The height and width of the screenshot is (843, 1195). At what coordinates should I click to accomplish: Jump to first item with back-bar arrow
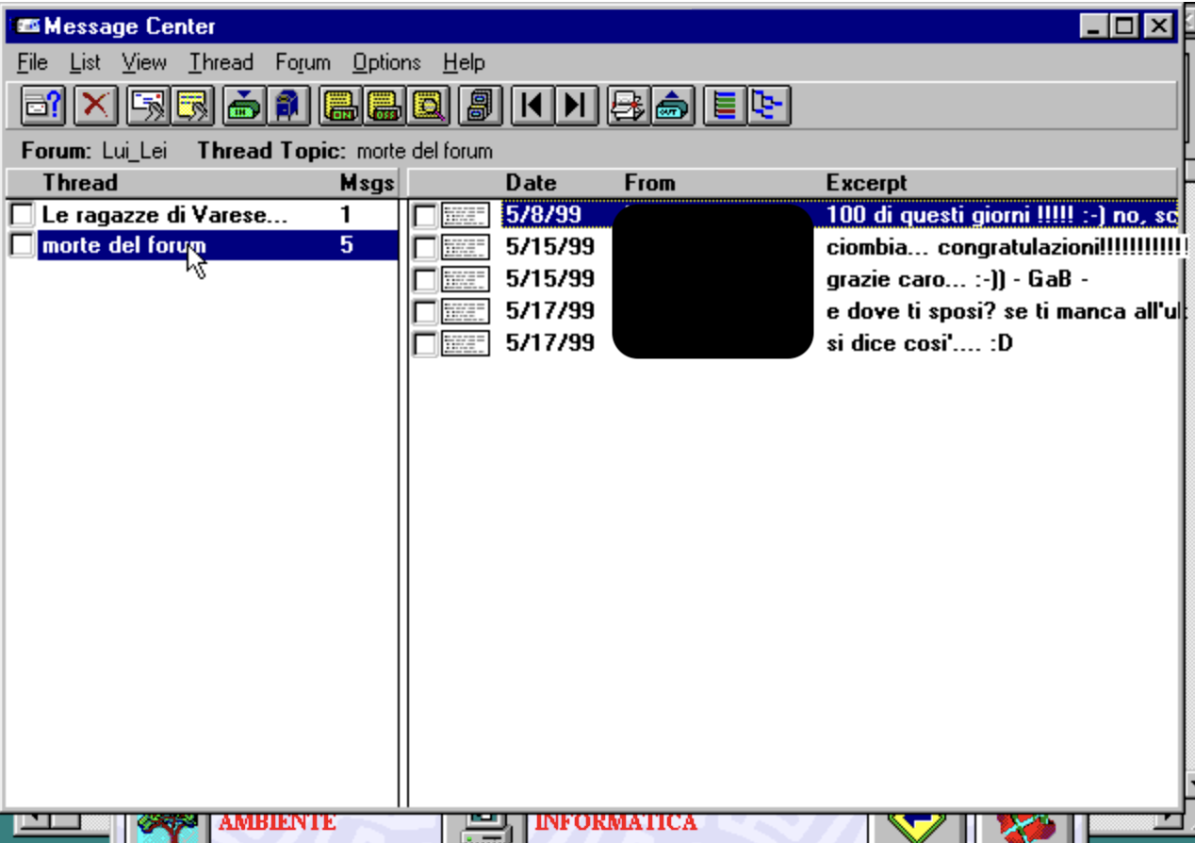pos(532,105)
